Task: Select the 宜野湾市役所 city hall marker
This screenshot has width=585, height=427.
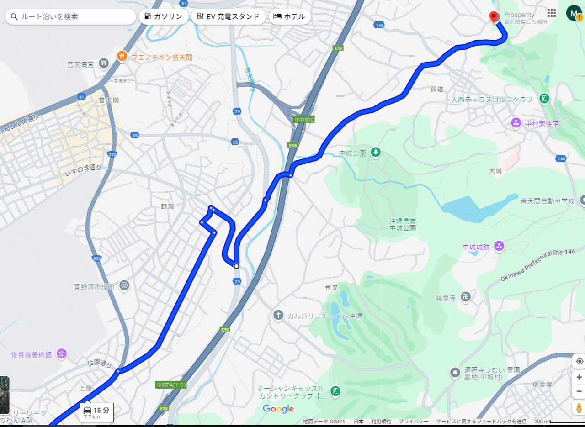Action: 124,286
